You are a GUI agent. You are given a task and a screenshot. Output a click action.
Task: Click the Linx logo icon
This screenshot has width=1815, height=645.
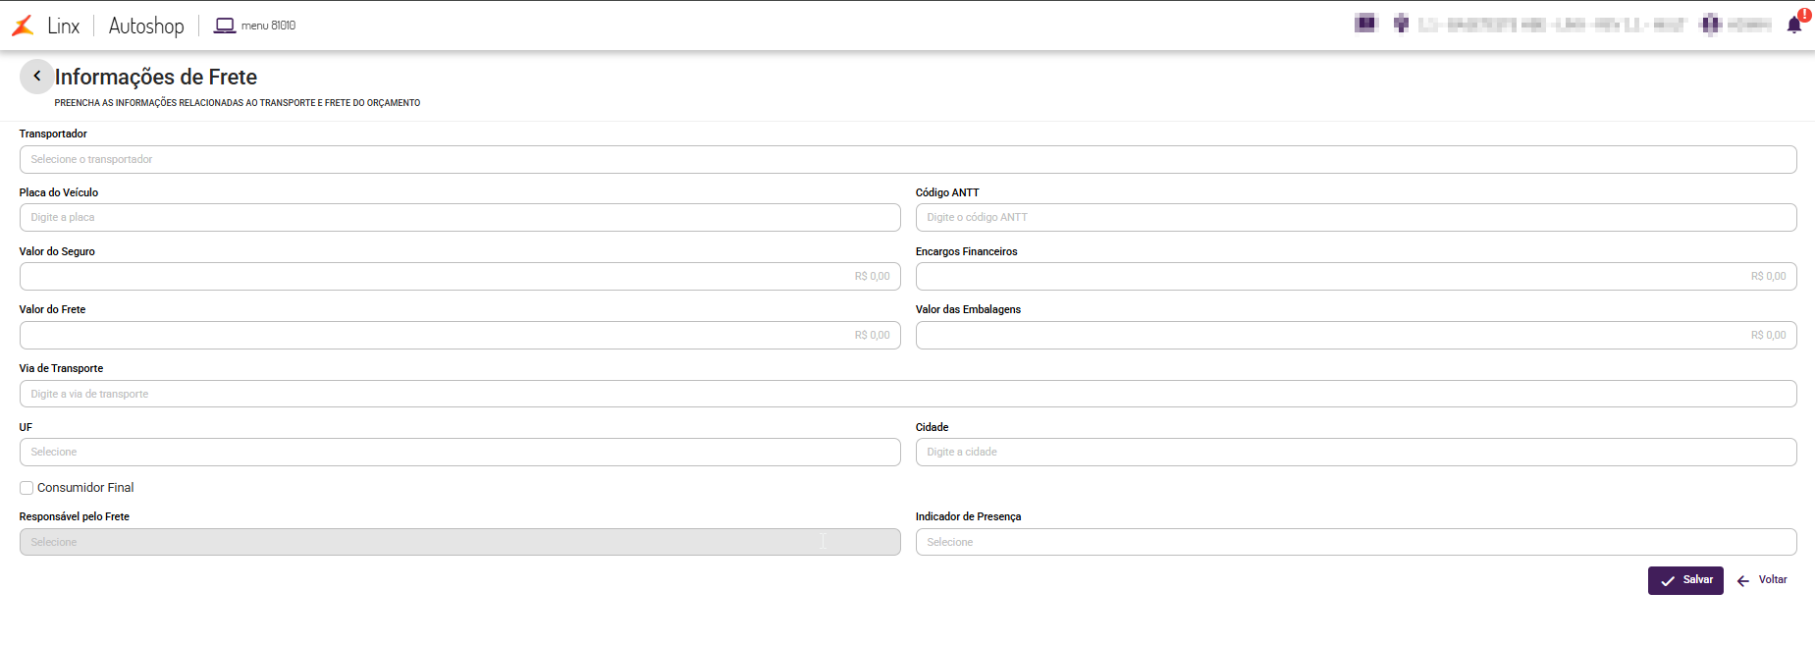pos(23,26)
